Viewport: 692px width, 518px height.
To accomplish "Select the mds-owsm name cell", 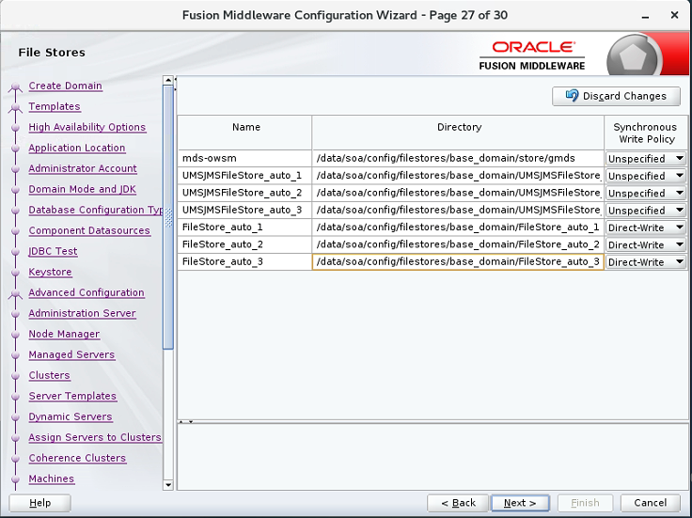I will coord(245,158).
